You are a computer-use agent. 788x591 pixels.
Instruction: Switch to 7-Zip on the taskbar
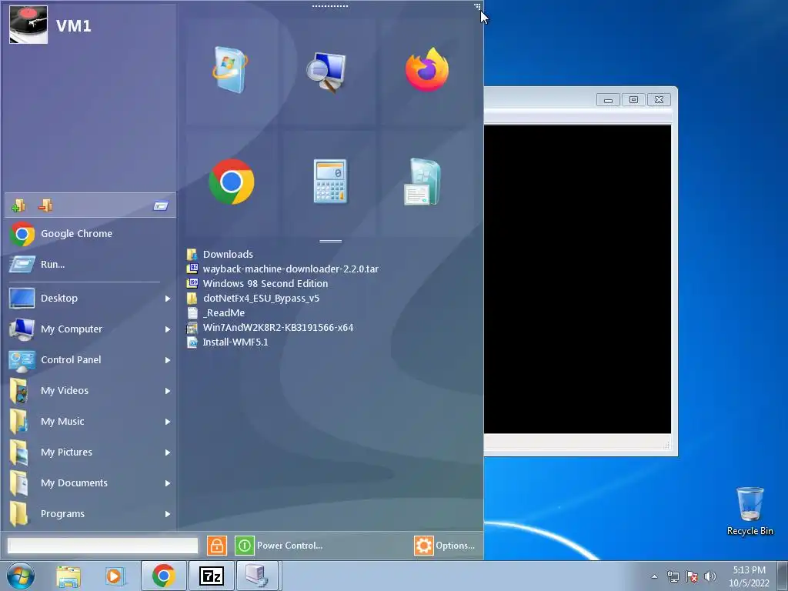coord(211,576)
